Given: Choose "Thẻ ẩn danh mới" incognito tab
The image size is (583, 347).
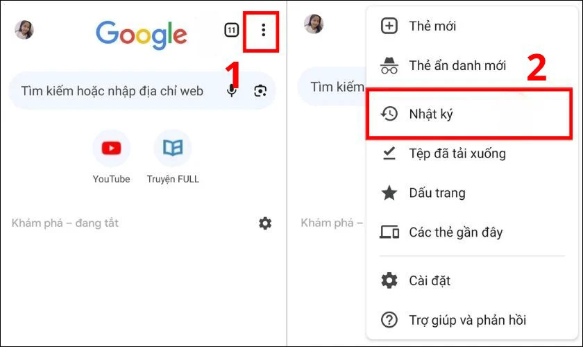Looking at the screenshot, I should pos(457,66).
